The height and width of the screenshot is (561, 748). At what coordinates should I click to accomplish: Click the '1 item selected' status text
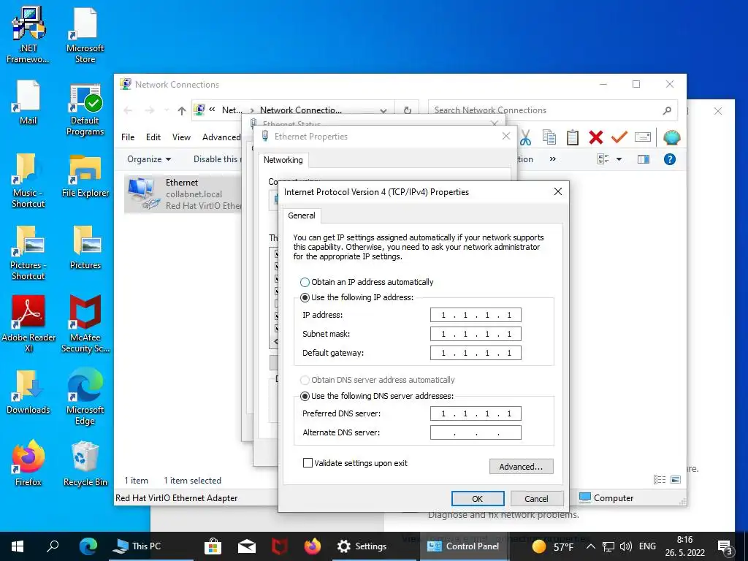coord(192,481)
